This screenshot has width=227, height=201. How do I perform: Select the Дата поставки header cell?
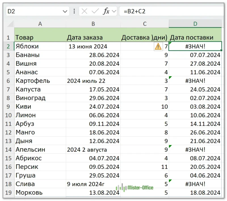coord(195,37)
